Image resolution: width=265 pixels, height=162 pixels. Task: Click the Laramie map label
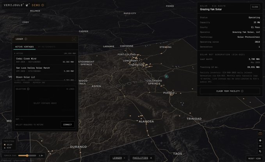pos(108,46)
